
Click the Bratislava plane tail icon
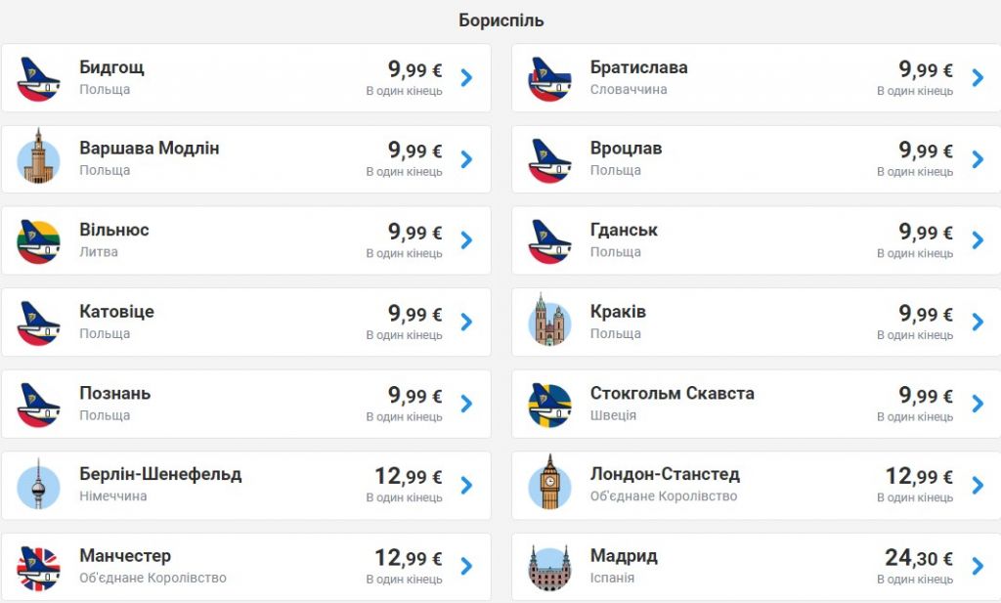pos(549,78)
